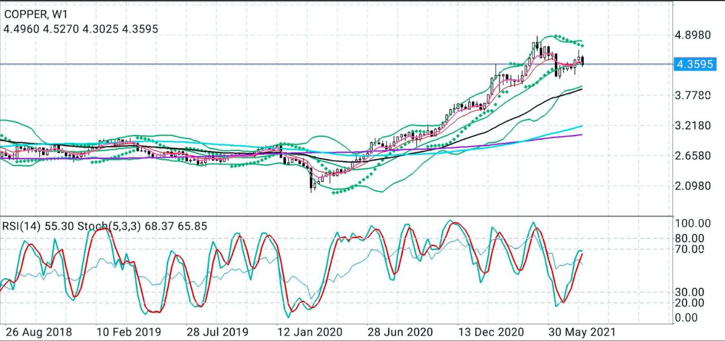Click the 4.8980 price axis level
Viewport: 725px width, 341px height.
(694, 35)
